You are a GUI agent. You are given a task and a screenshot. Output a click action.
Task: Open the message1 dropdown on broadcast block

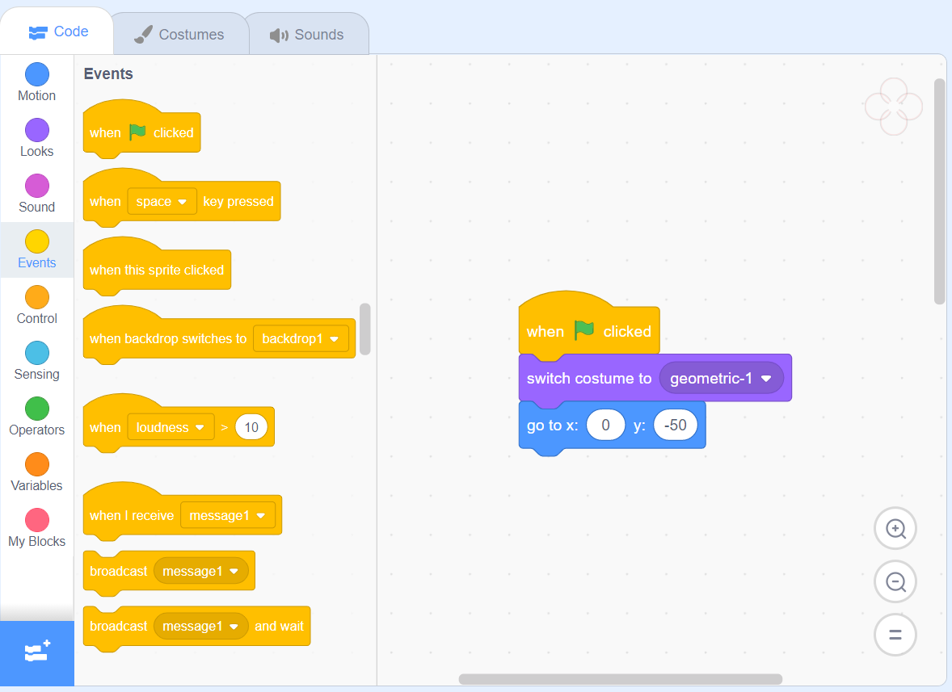[200, 571]
